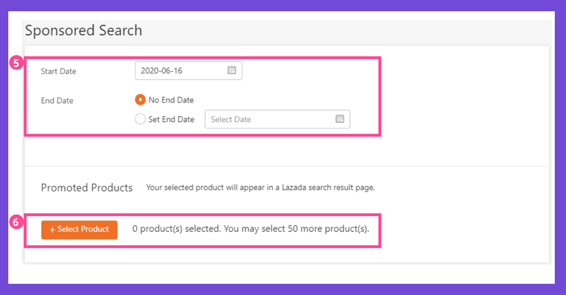Click the Lazada search result description text
This screenshot has height=295, width=566.
coord(260,187)
